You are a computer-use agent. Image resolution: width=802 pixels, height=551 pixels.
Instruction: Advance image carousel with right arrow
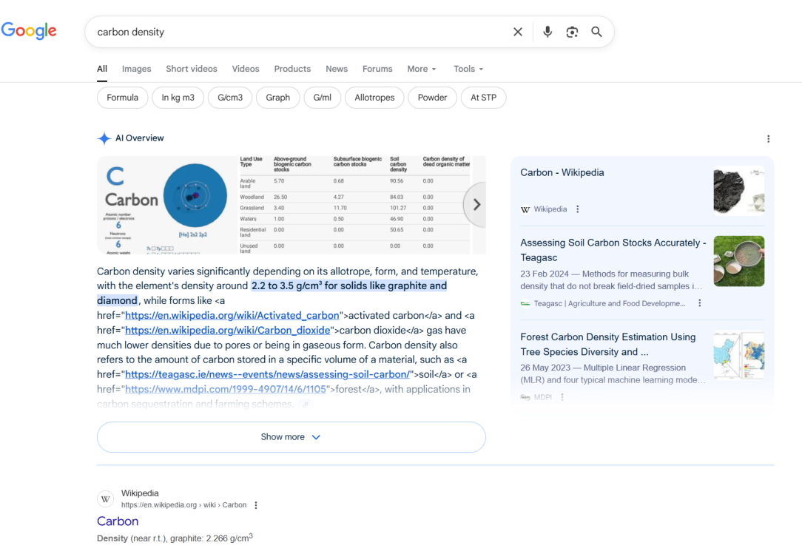coord(476,204)
